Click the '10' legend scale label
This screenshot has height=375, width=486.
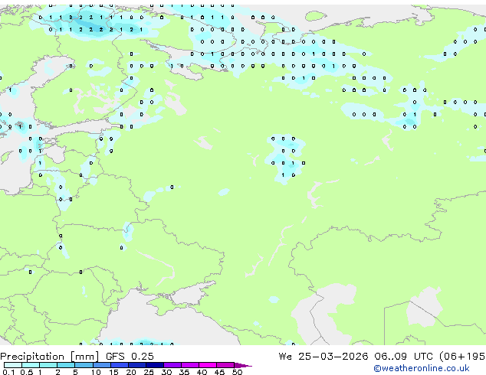pos(96,372)
